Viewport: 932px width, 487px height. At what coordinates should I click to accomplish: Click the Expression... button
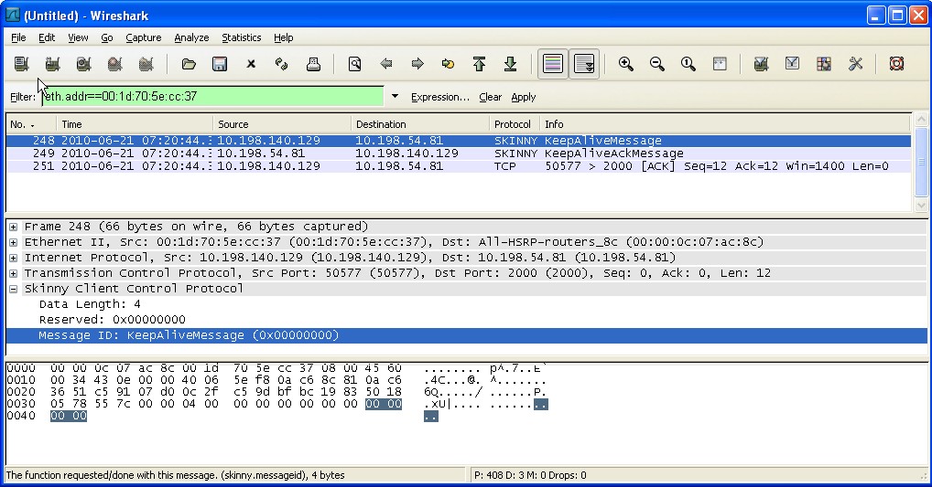point(439,97)
